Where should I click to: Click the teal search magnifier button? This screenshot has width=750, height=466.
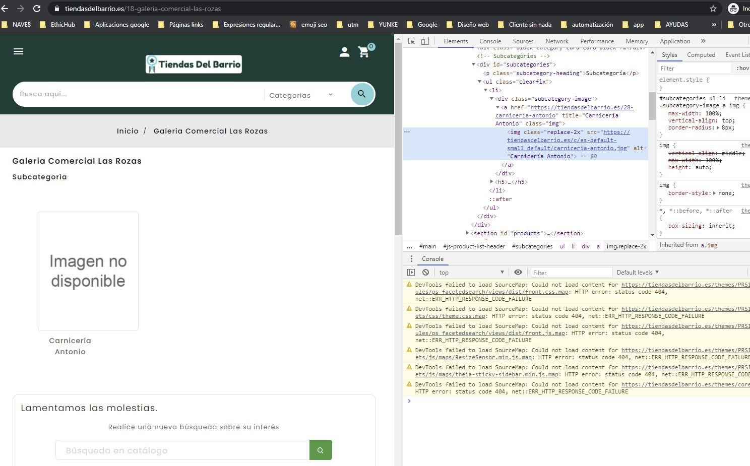click(362, 94)
